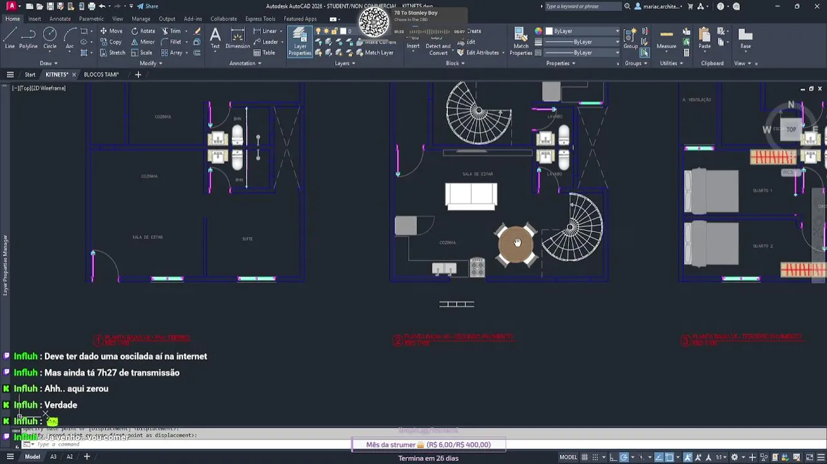Screen dimensions: 827x464
Task: Open the lineweight ByLayer dropdown
Action: [x=582, y=42]
